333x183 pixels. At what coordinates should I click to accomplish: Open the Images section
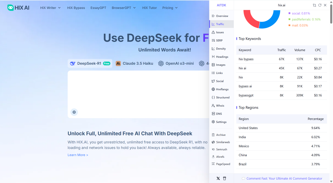tap(221, 65)
